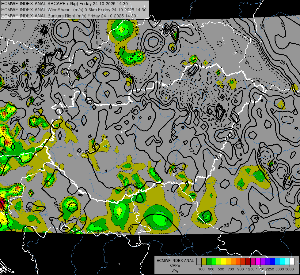Click the 'ECMWF-INDEX-ANAL' legend title text
Screen dimensions: 300x275
pyautogui.click(x=175, y=261)
